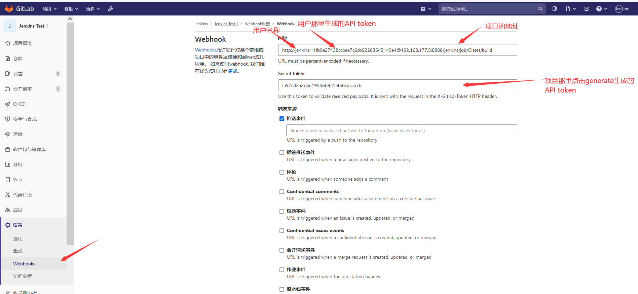Enable Confidential issues events checkbox
638x294 pixels.
tap(282, 231)
